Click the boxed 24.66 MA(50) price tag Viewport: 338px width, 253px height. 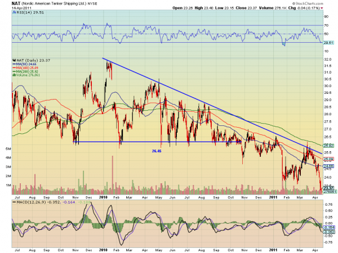329,166
